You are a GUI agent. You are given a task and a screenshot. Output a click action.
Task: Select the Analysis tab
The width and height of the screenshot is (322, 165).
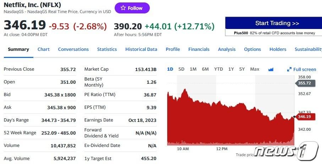(227, 49)
